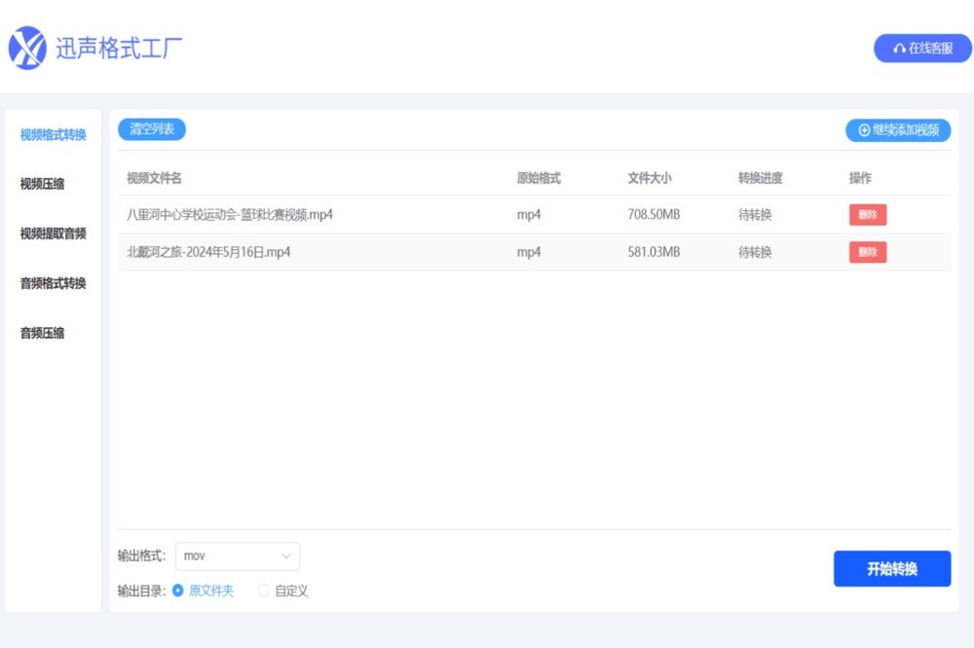The image size is (974, 648).
Task: Open the 输出格式 dropdown showing mov
Action: (x=237, y=556)
